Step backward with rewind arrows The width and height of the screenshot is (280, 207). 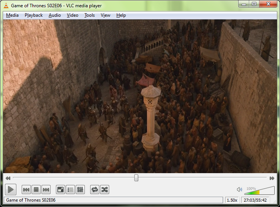8,178
